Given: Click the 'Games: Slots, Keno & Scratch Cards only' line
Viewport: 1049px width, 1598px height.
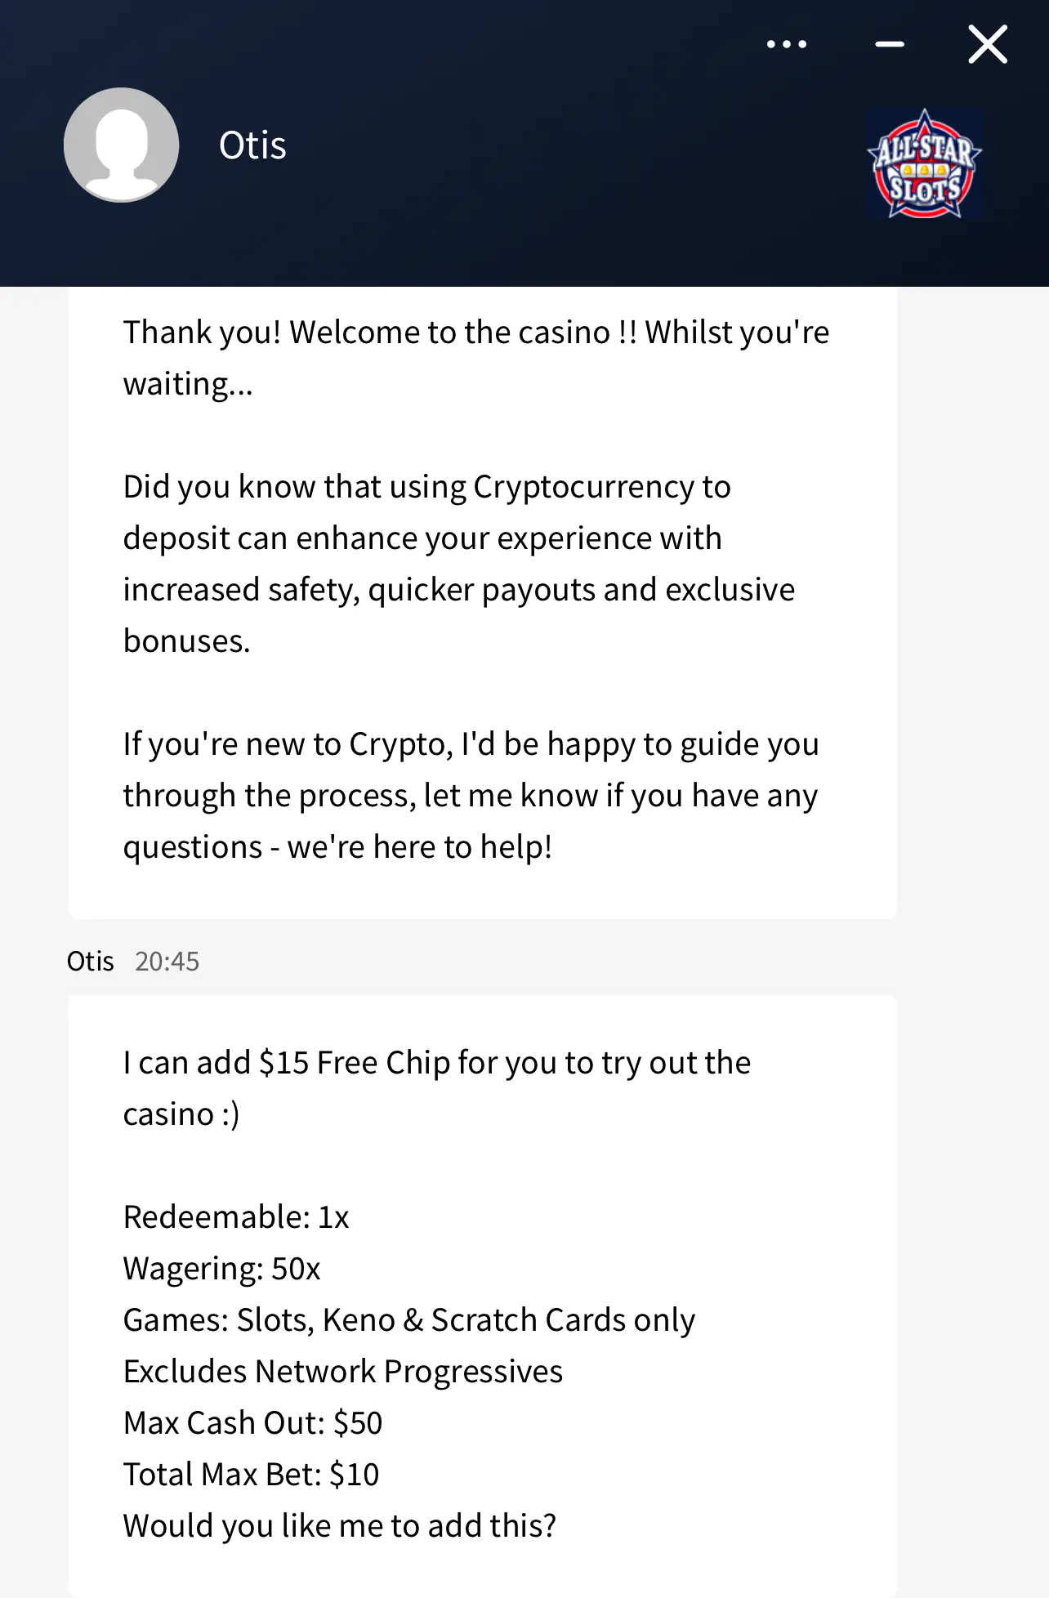Looking at the screenshot, I should [408, 1320].
